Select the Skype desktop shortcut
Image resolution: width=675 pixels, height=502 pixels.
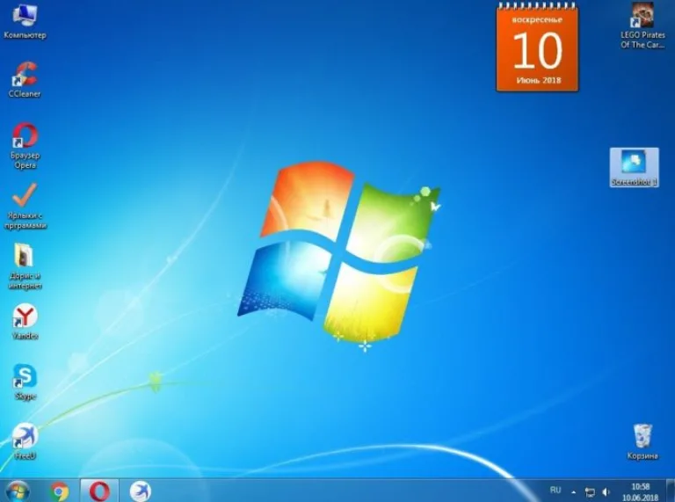25,382
